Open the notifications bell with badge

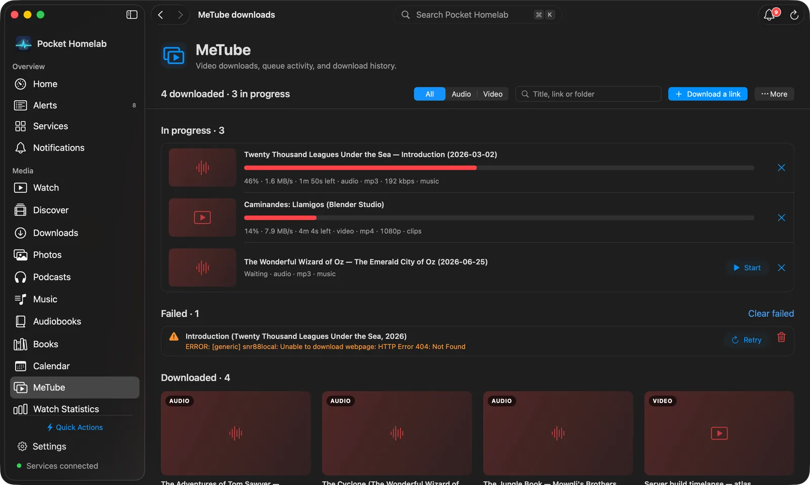pos(770,15)
